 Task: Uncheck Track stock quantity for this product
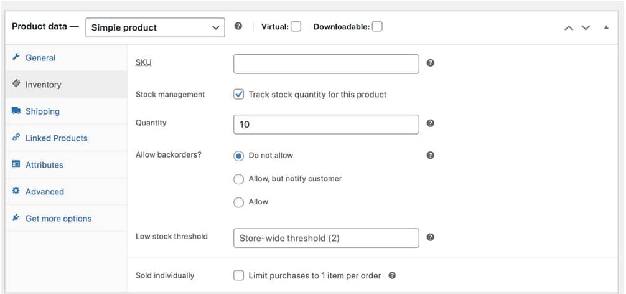(238, 95)
